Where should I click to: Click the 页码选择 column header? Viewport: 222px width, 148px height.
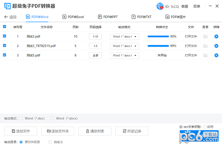[95, 27]
